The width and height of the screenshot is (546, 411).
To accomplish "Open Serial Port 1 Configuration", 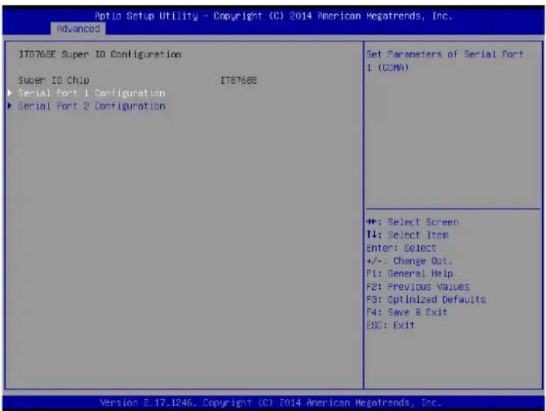I will point(92,93).
